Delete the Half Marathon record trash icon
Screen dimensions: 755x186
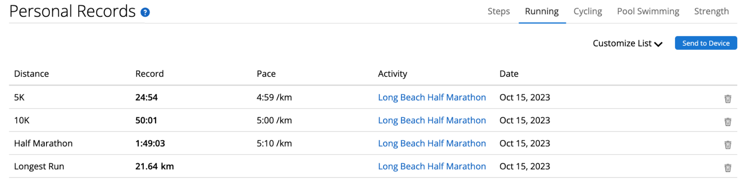click(x=728, y=145)
